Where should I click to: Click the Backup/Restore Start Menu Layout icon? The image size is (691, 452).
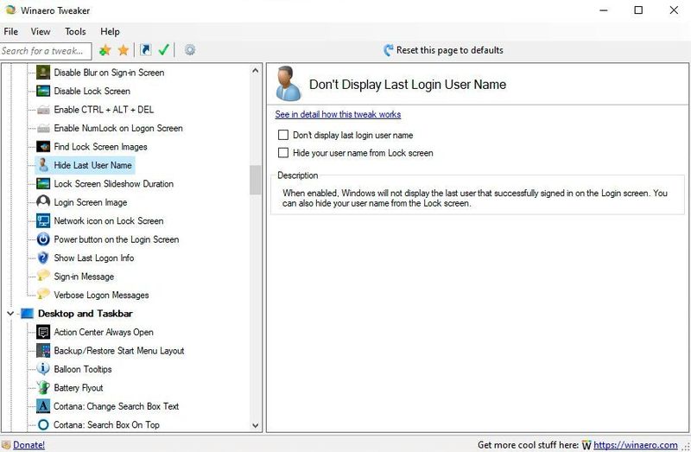tap(43, 351)
